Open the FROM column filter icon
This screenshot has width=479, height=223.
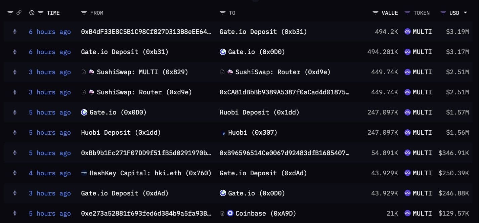tap(84, 13)
